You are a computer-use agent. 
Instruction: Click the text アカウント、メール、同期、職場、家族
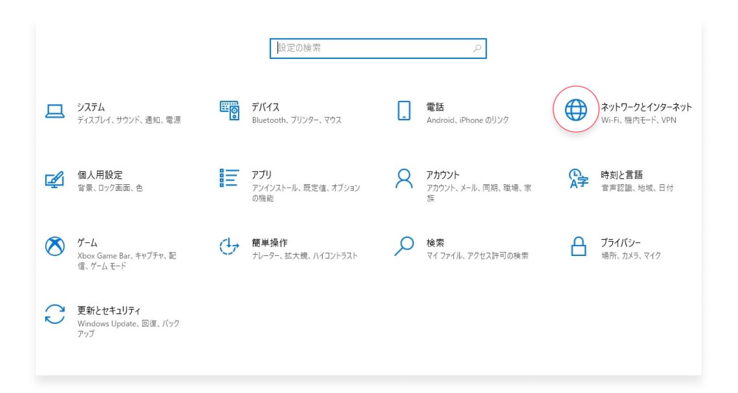click(479, 193)
